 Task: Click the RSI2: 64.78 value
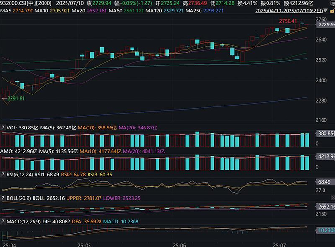(x=73, y=175)
